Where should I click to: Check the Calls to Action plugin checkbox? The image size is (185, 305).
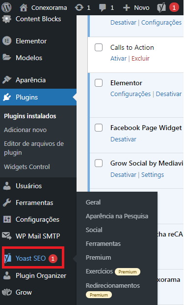click(99, 47)
